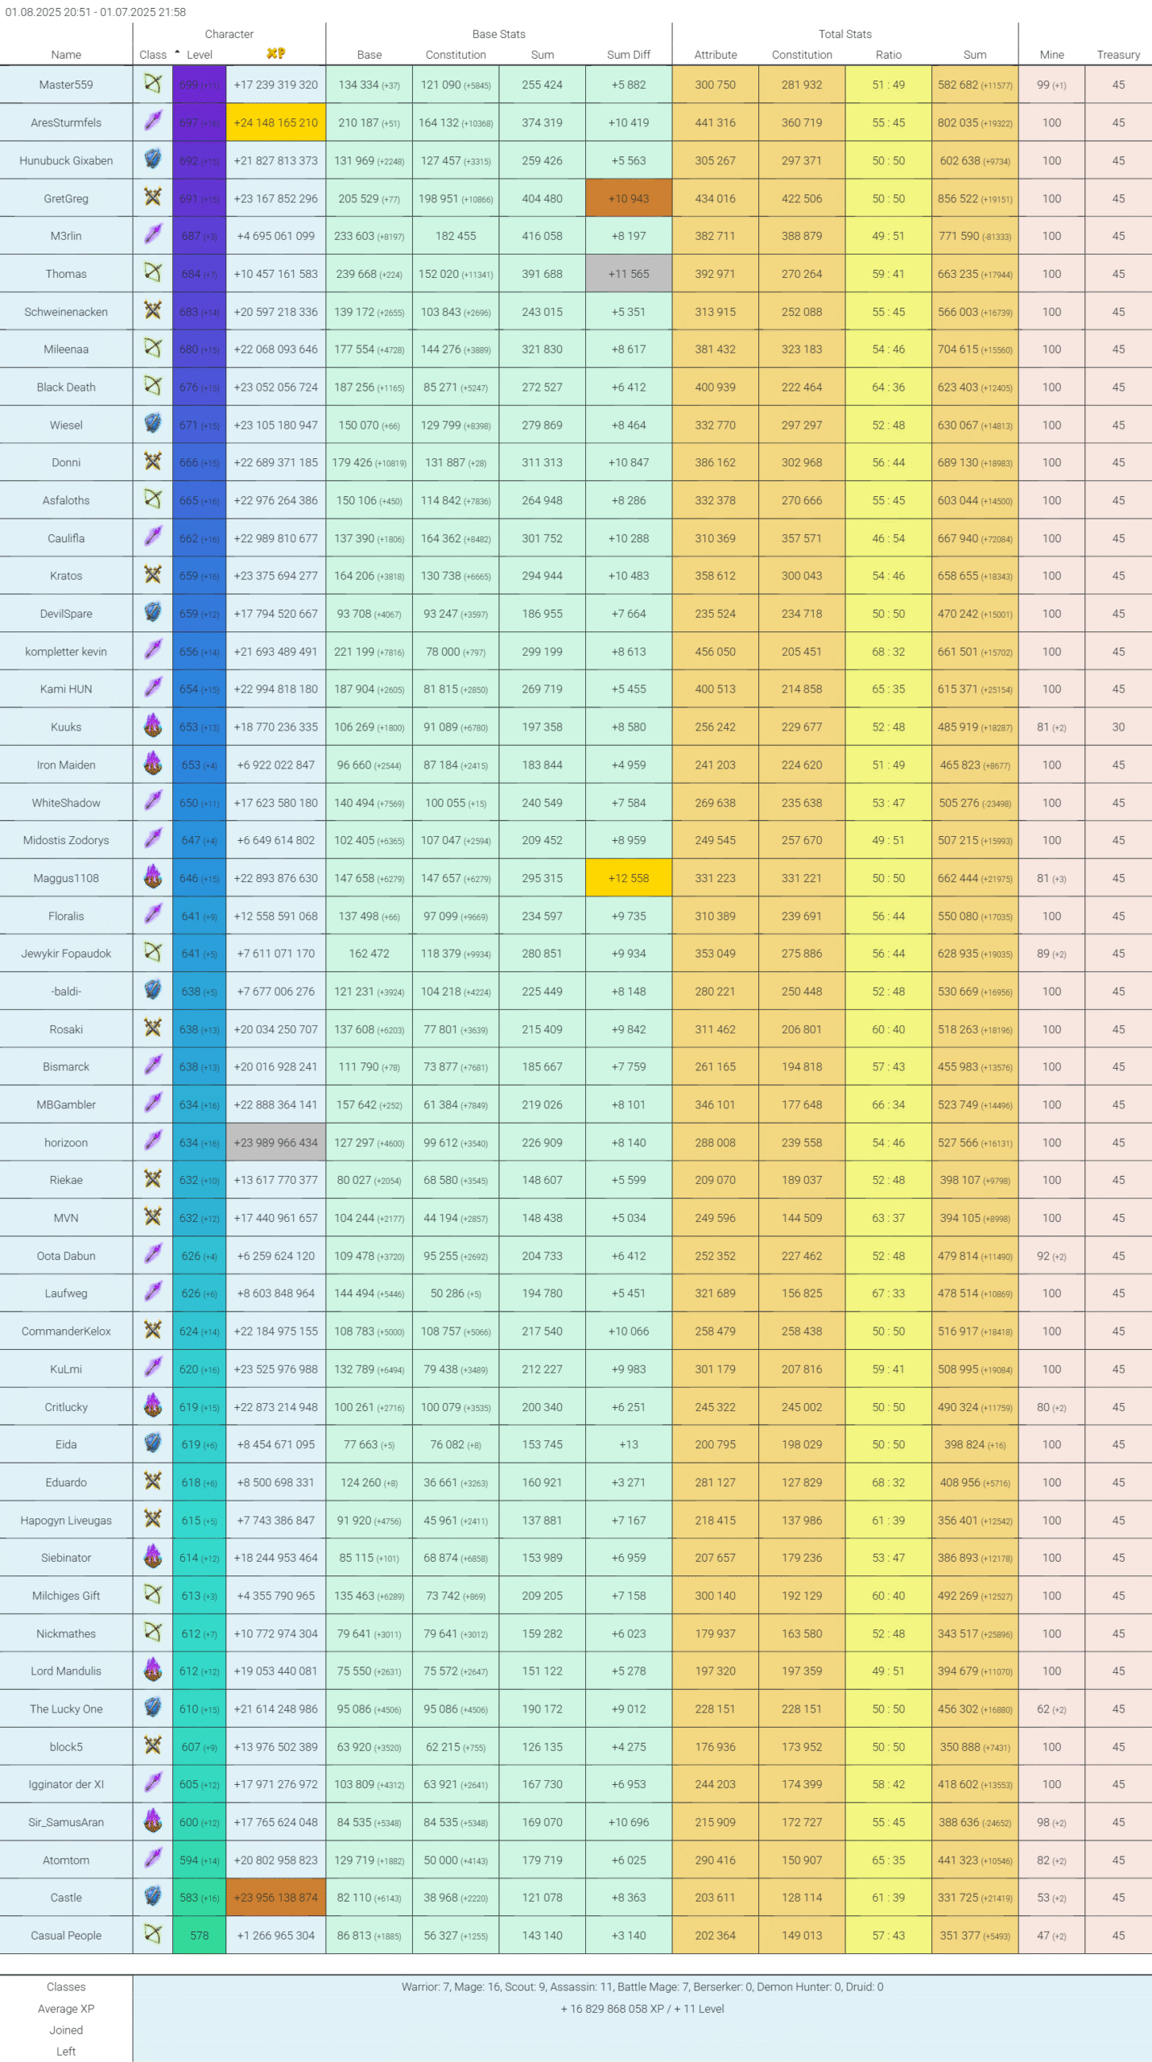Click Castle's Warrior shield class icon
The image size is (1152, 2062).
click(x=153, y=1897)
